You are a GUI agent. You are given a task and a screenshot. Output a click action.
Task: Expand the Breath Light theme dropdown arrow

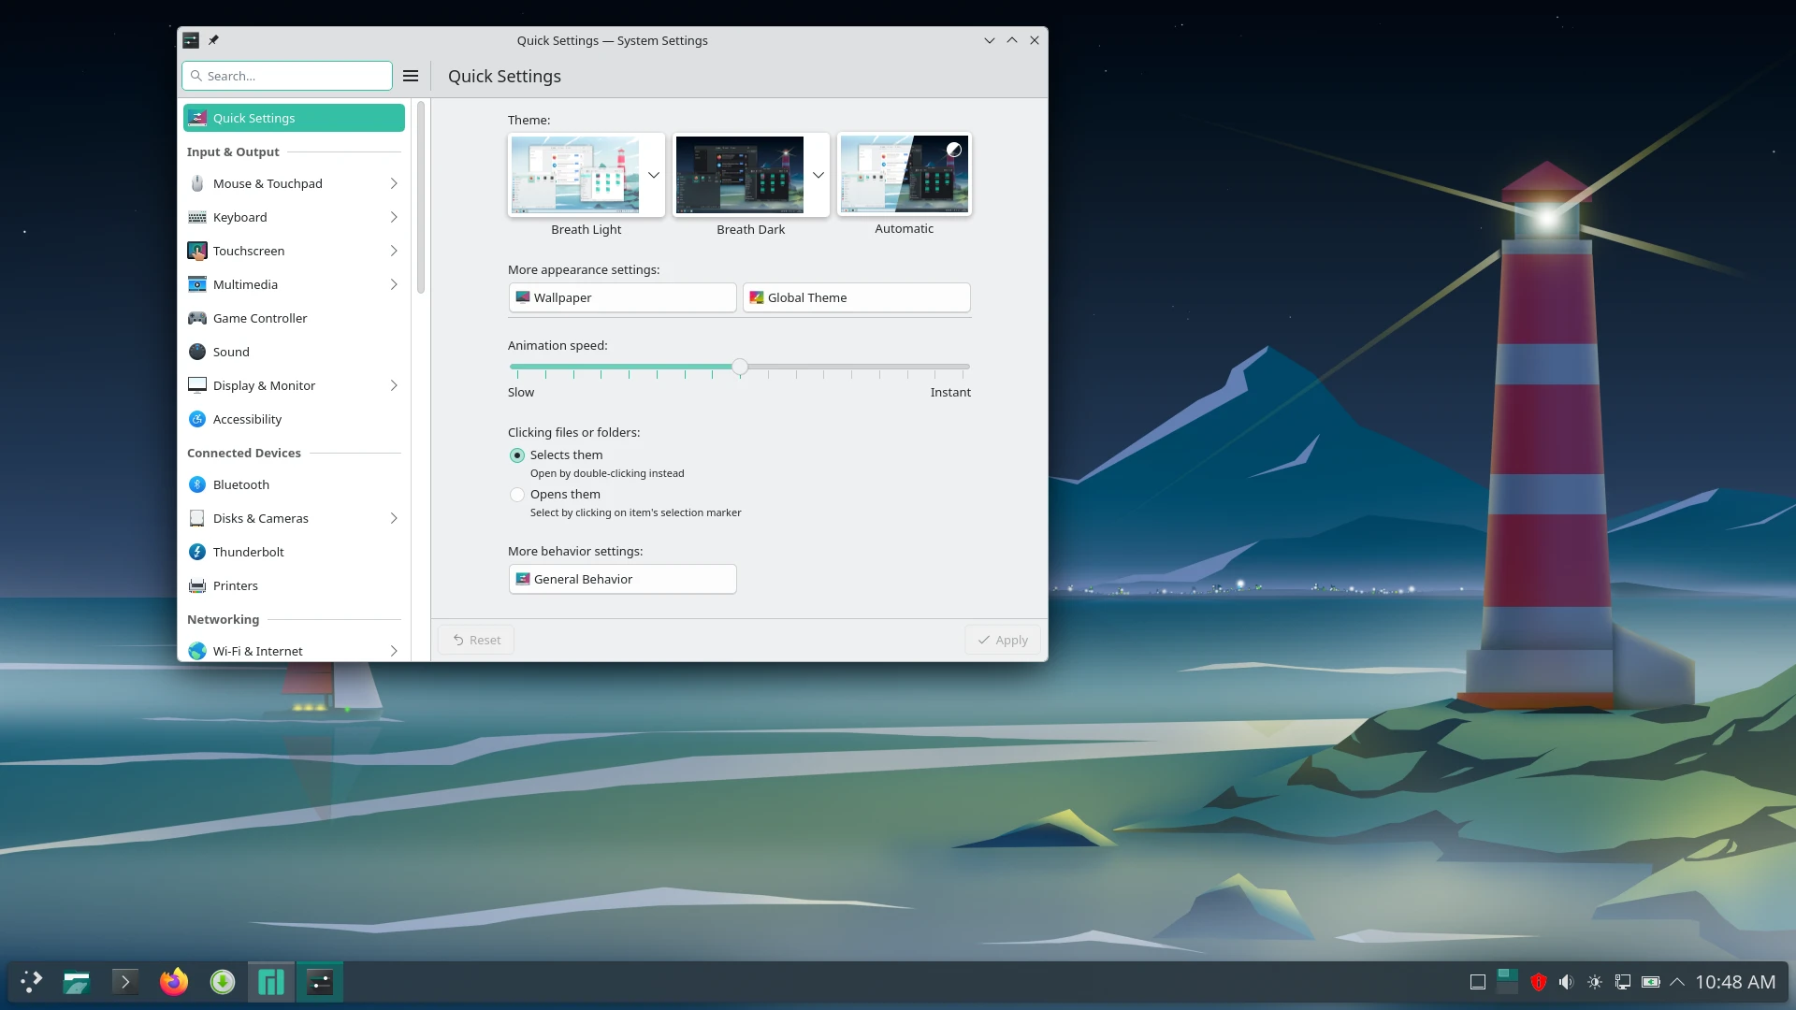tap(653, 175)
